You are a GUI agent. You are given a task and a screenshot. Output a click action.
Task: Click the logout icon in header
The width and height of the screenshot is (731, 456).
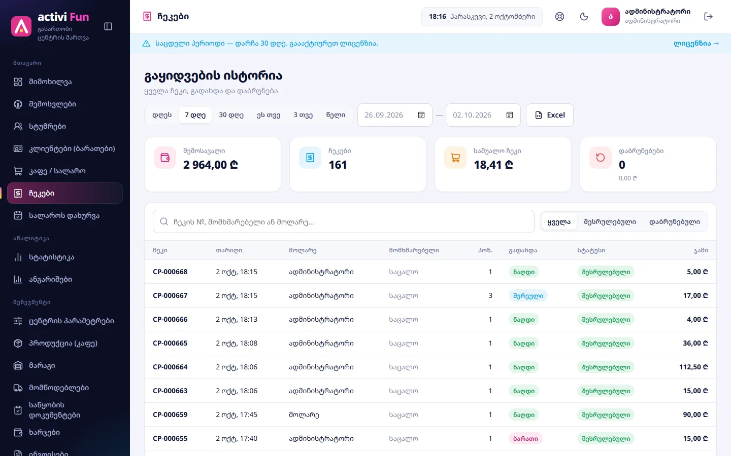709,17
